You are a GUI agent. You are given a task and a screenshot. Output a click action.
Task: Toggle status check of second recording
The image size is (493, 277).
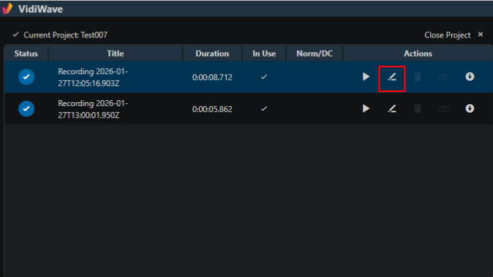27,109
